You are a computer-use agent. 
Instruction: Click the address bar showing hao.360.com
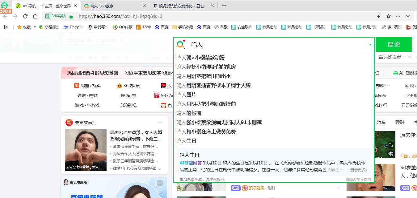point(120,16)
